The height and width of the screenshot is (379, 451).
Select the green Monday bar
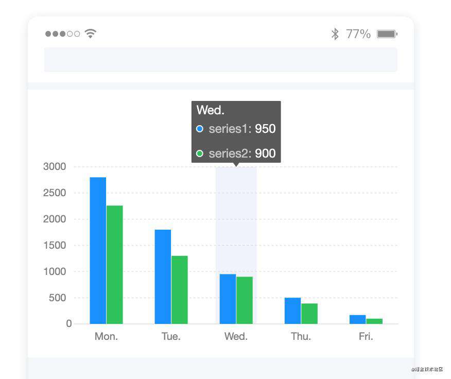tap(114, 265)
